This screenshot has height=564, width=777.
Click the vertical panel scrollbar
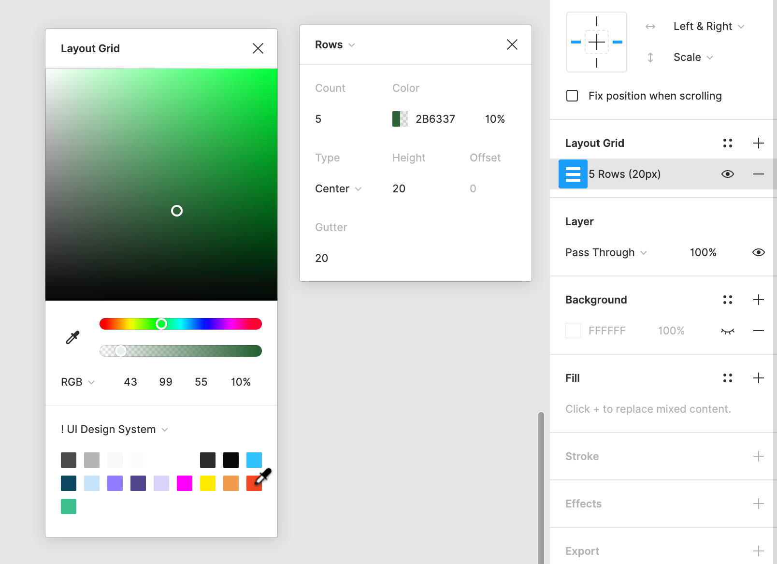(x=541, y=487)
